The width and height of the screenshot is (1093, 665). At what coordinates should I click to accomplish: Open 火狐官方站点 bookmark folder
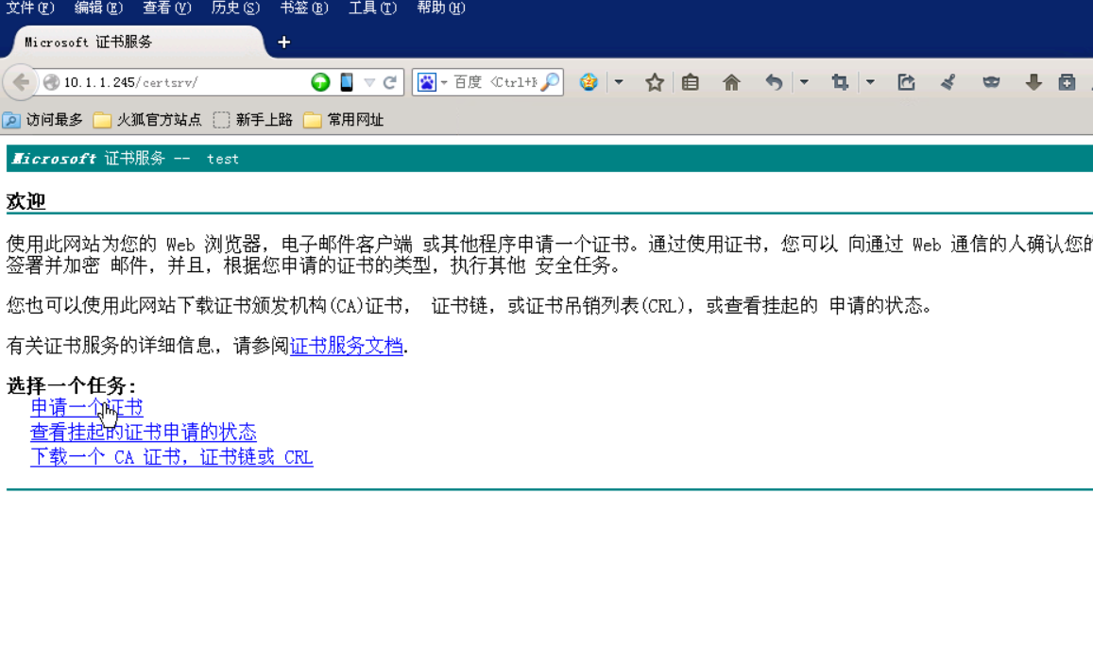point(147,120)
